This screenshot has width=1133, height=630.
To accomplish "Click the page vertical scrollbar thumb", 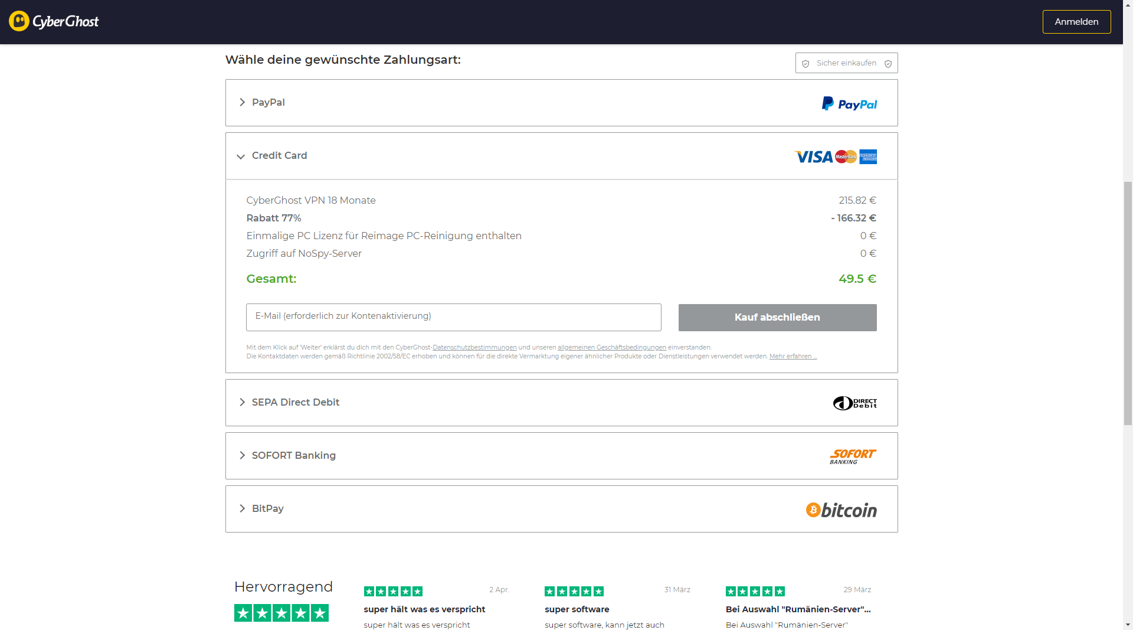I will click(1128, 303).
